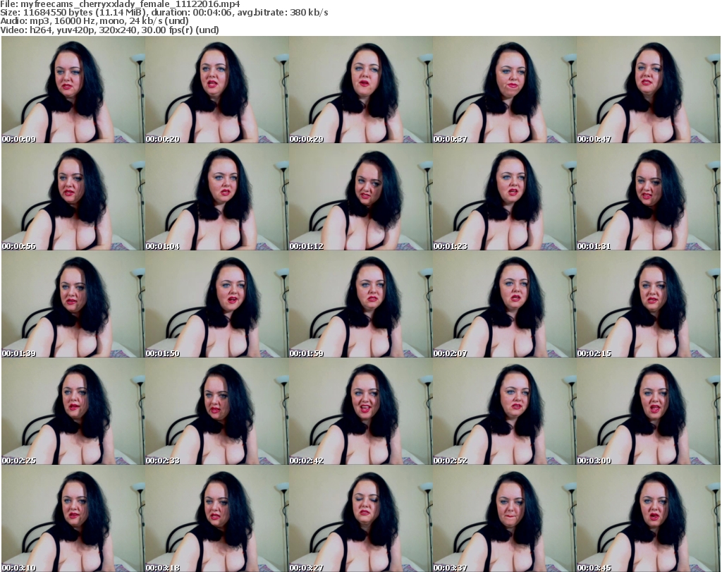Image resolution: width=722 pixels, height=572 pixels.
Task: Pick the frame stamped 00:03:37
Action: click(504, 519)
